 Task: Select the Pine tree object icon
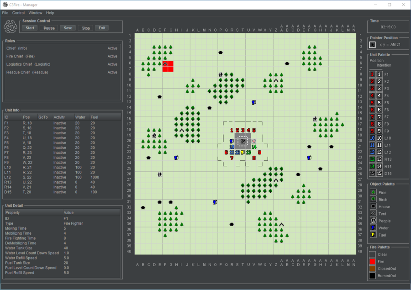pos(373,193)
